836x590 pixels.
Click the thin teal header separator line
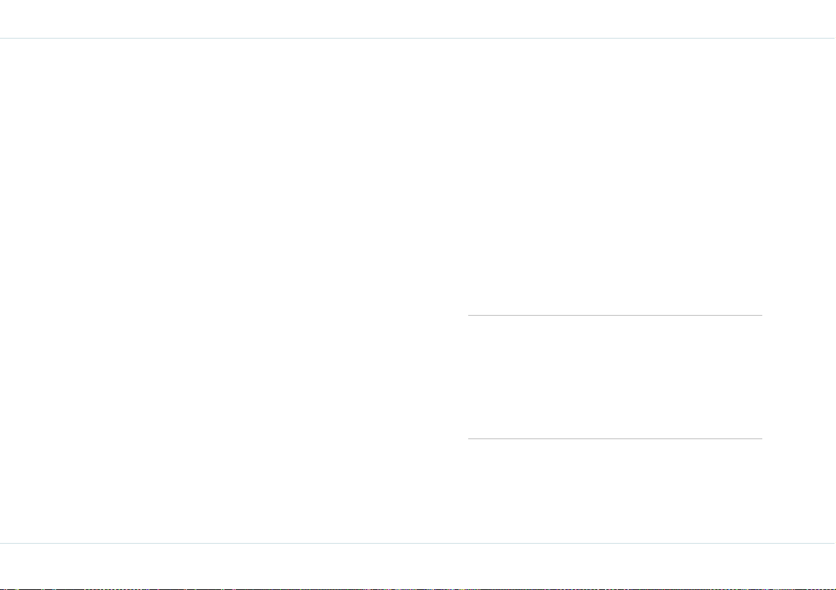point(418,39)
